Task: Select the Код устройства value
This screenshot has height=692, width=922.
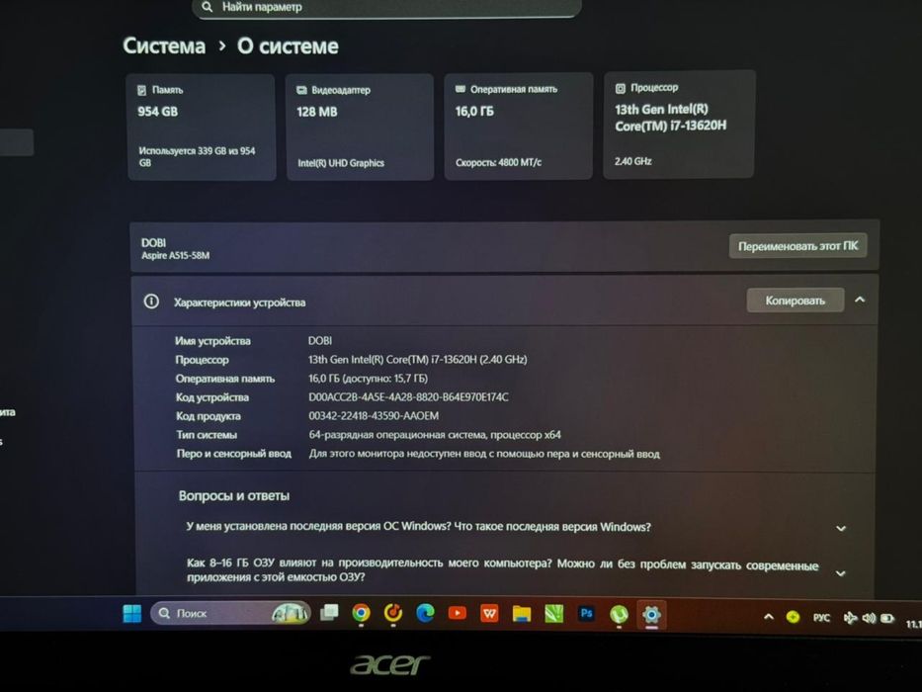Action: (x=408, y=397)
